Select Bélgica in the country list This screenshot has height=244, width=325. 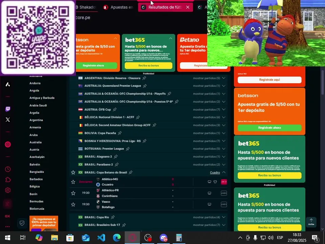35,186
